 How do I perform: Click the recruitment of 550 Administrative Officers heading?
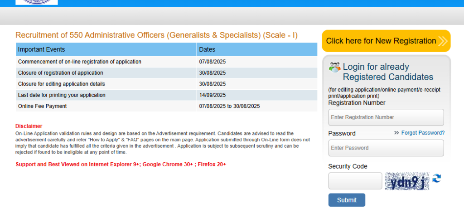tap(156, 35)
